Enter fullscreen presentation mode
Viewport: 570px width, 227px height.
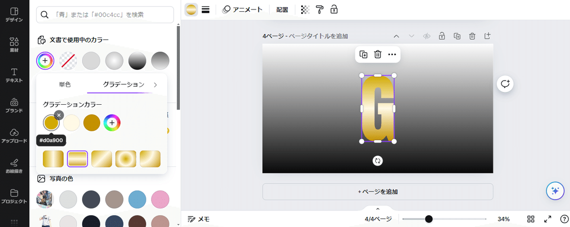548,219
